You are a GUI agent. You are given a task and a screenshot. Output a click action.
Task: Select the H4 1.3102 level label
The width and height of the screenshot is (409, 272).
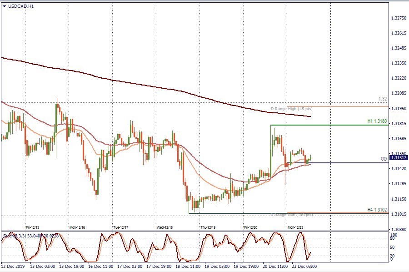pos(377,210)
